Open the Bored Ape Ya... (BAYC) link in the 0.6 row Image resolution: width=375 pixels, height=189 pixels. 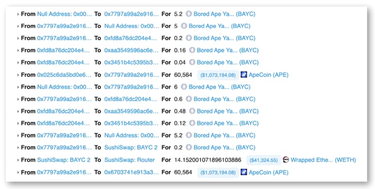225,99
